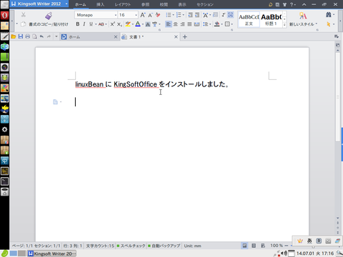This screenshot has width=343, height=257.
Task: Click the Decrease Indent icon
Action: (x=190, y=15)
